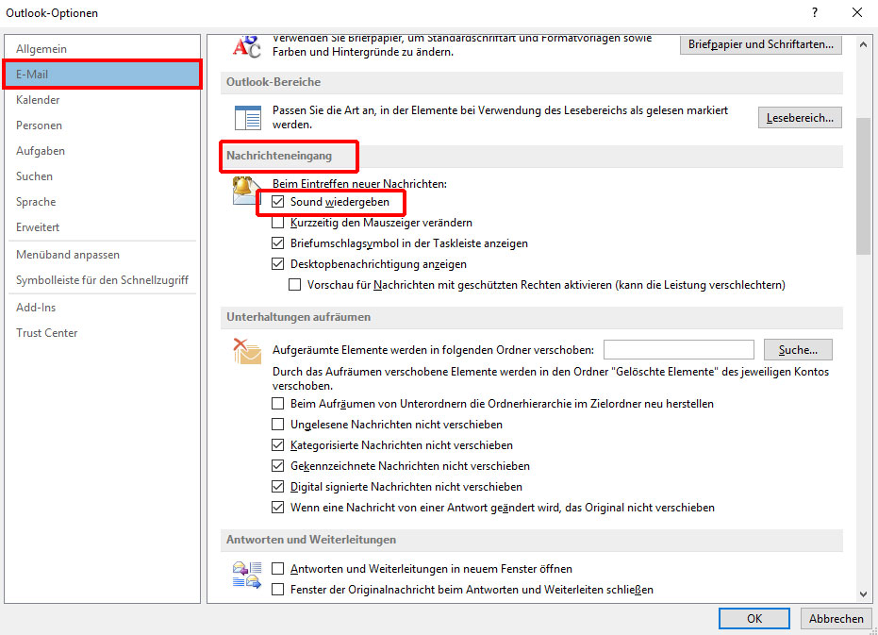Click the vertical scrollbar thumb
878x635 pixels.
pos(863,186)
